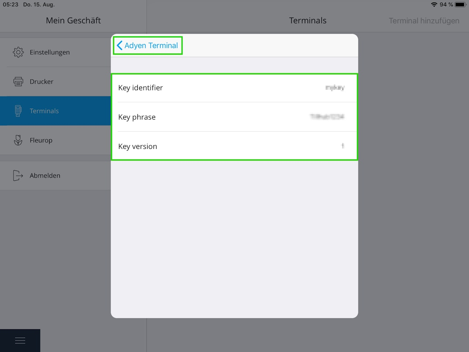Open Drucker settings
This screenshot has width=469, height=352.
click(x=55, y=81)
